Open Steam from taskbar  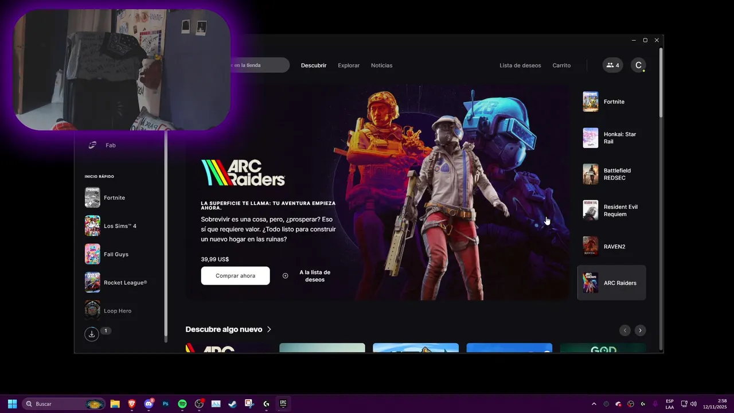coord(232,404)
